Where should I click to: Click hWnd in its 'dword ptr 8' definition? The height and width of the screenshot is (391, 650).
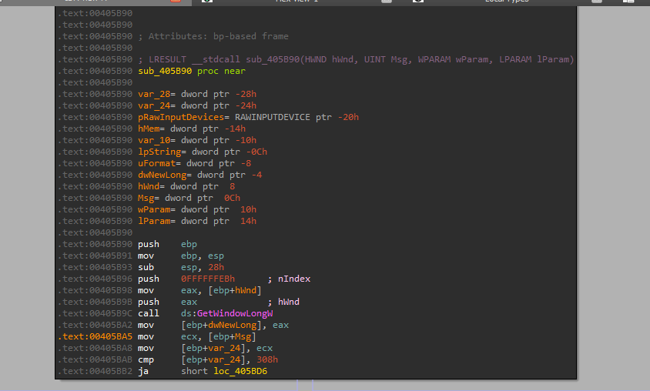[149, 187]
